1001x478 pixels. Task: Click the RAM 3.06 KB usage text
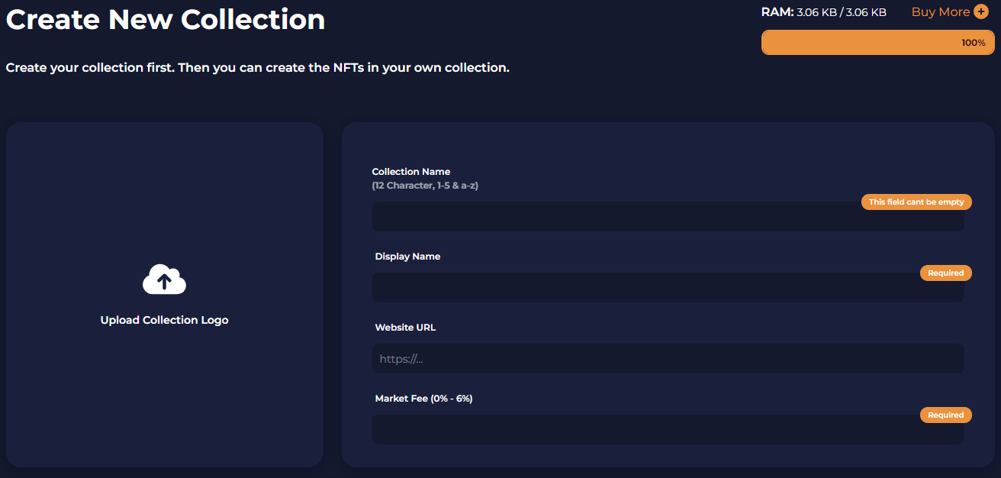pos(823,12)
